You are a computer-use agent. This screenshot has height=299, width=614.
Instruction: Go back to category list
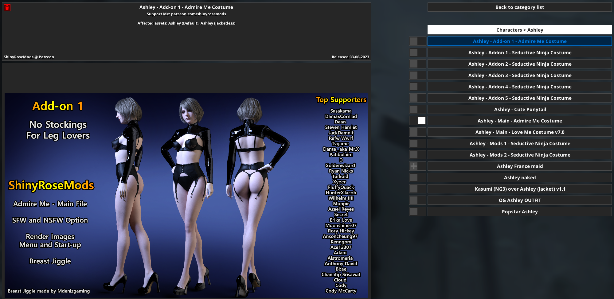(x=519, y=7)
